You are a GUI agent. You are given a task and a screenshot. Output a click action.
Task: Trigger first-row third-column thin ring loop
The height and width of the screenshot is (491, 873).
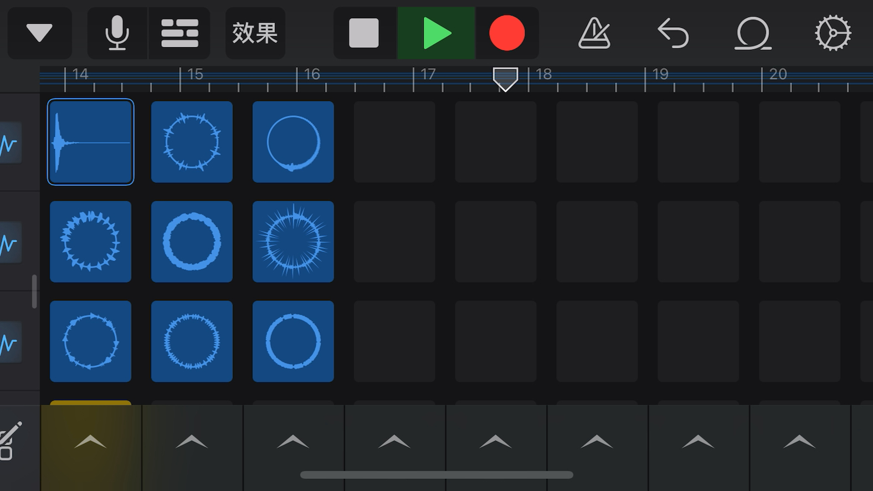click(x=293, y=142)
